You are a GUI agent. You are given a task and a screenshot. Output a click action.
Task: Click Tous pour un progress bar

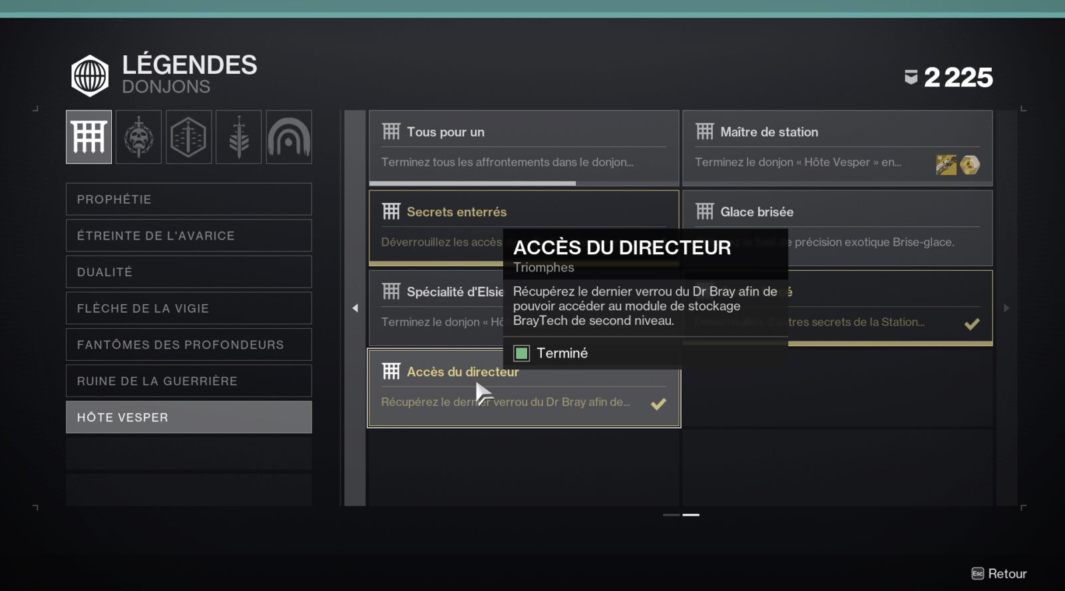pos(524,183)
